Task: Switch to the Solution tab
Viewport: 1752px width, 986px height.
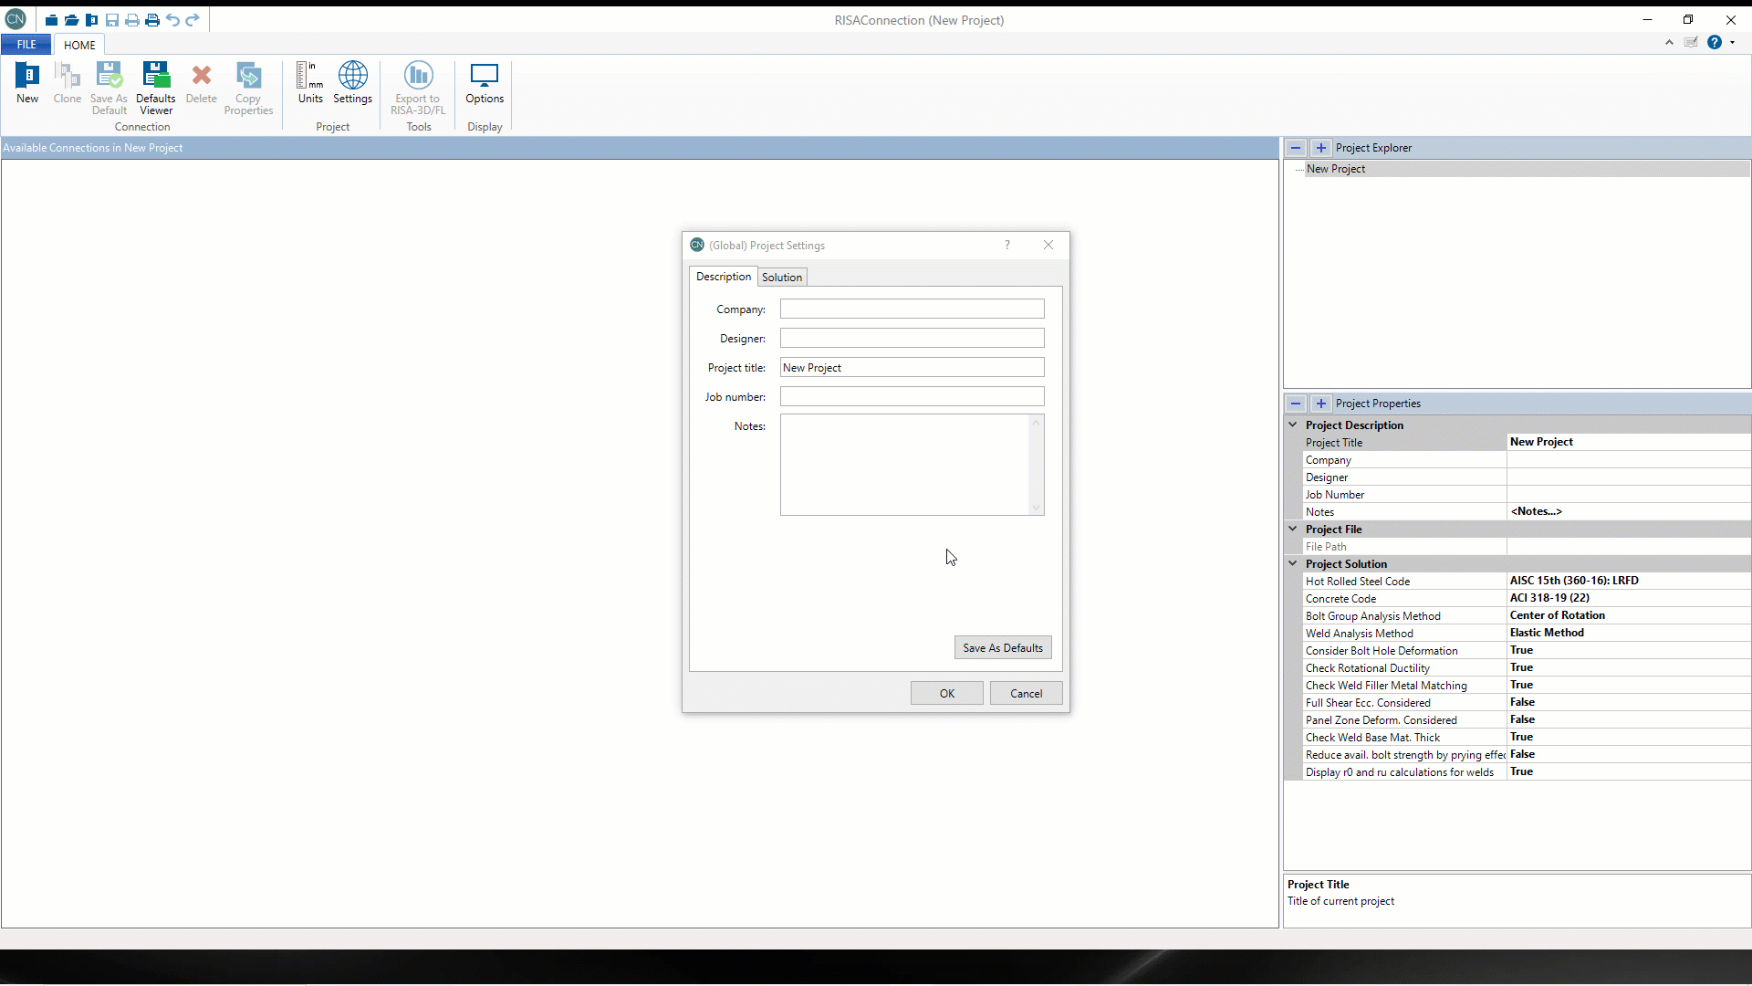Action: tap(782, 278)
